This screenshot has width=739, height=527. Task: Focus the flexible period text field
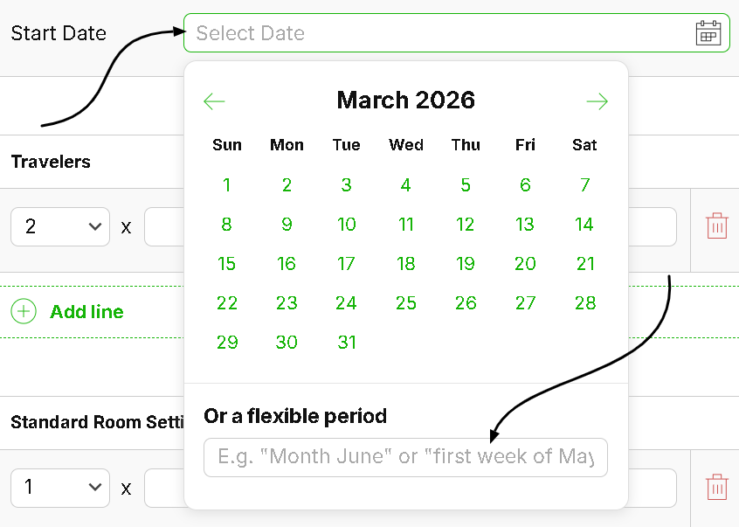pyautogui.click(x=405, y=457)
